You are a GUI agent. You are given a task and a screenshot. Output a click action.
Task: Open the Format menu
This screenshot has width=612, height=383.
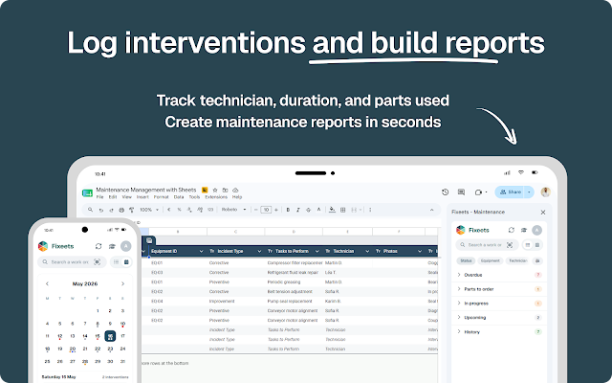coord(162,197)
